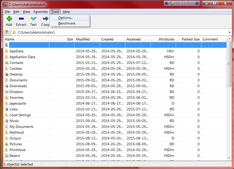Sort list by the Name column header
The height and width of the screenshot is (169, 234).
click(25, 39)
